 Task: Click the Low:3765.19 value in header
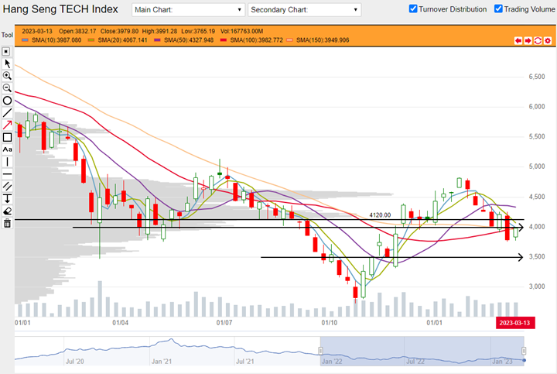[x=198, y=31]
